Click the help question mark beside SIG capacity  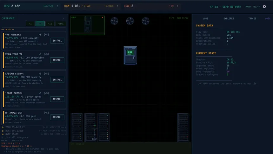[x=177, y=6]
